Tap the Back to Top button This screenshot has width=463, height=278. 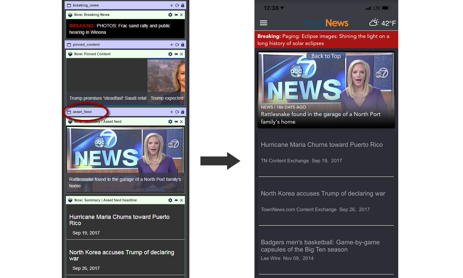point(326,56)
